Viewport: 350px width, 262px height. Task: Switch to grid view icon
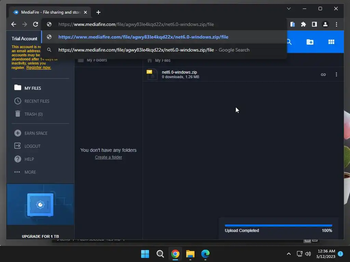coord(331,42)
